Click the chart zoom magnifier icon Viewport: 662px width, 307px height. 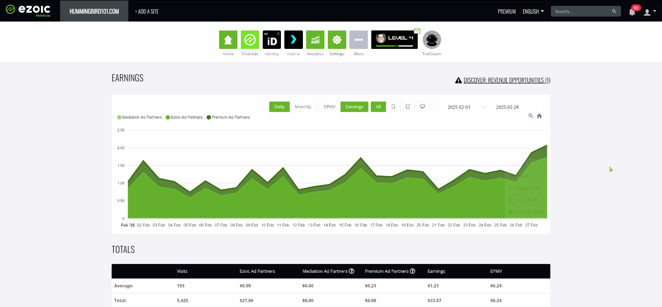tap(531, 116)
